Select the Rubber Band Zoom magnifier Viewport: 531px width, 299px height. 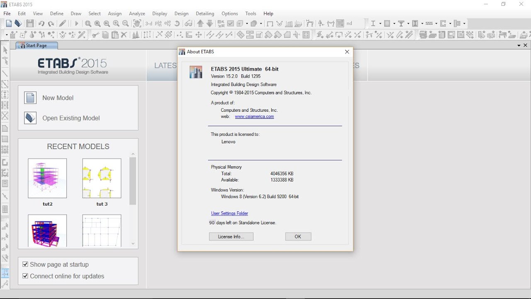88,24
